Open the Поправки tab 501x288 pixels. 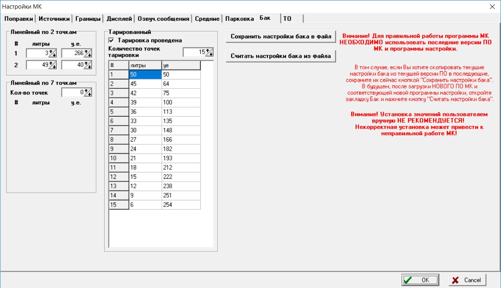(18, 18)
